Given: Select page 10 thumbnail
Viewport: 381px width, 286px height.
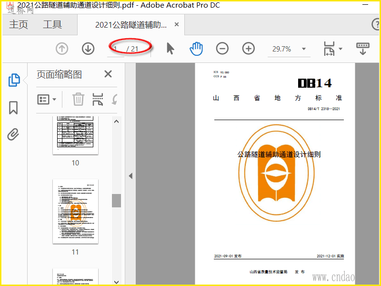Looking at the screenshot, I should (x=75, y=135).
